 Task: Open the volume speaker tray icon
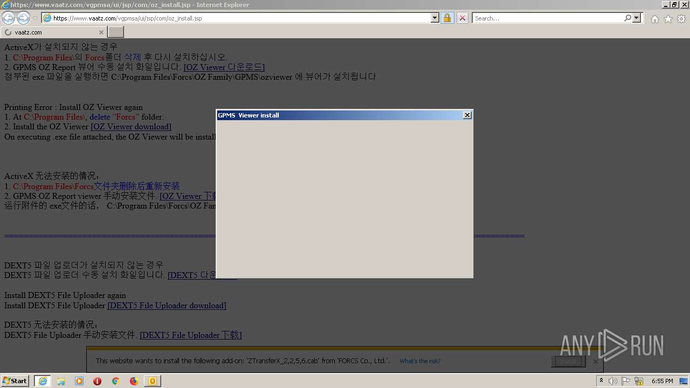[613, 381]
